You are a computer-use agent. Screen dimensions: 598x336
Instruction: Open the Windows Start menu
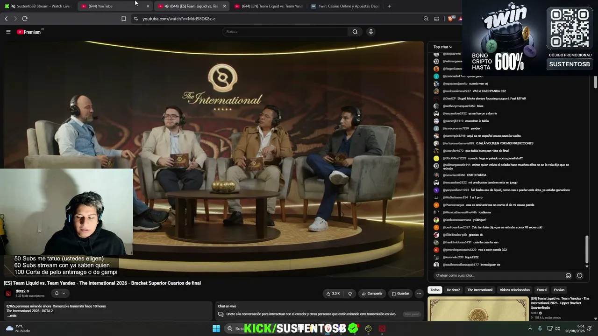click(216, 329)
